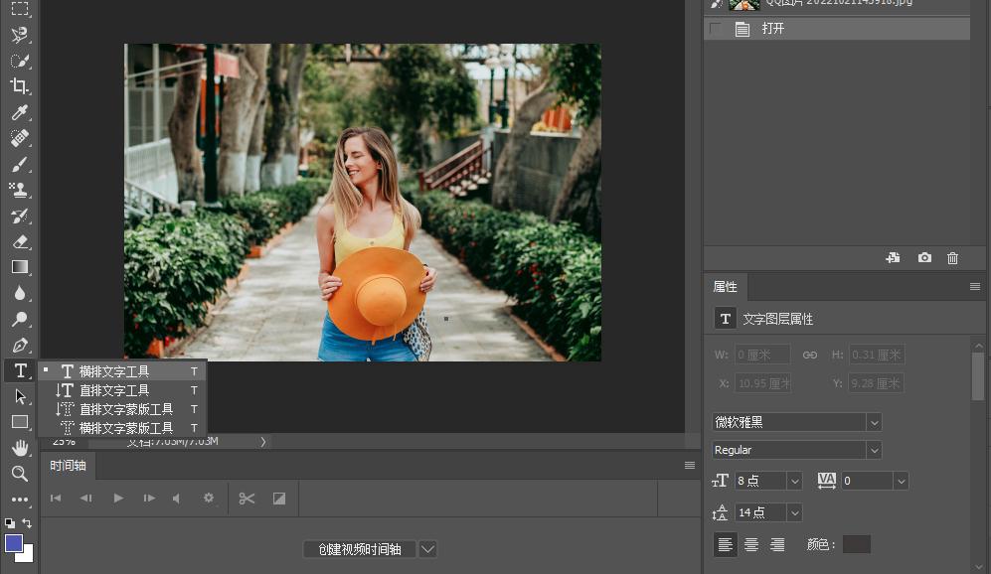Click the 创建视频时间轴 button
Viewport: 991px width, 574px height.
click(360, 549)
